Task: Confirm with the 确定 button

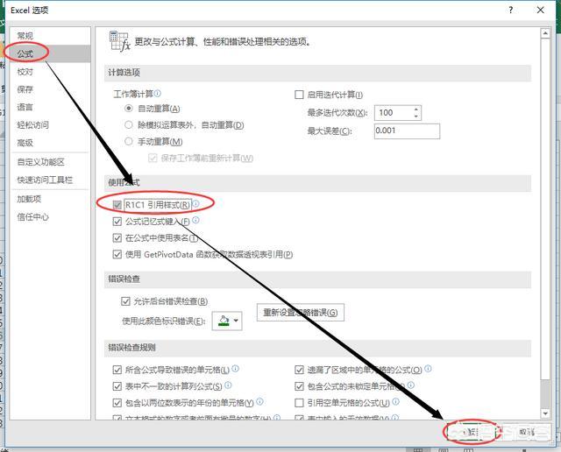Action: 472,432
